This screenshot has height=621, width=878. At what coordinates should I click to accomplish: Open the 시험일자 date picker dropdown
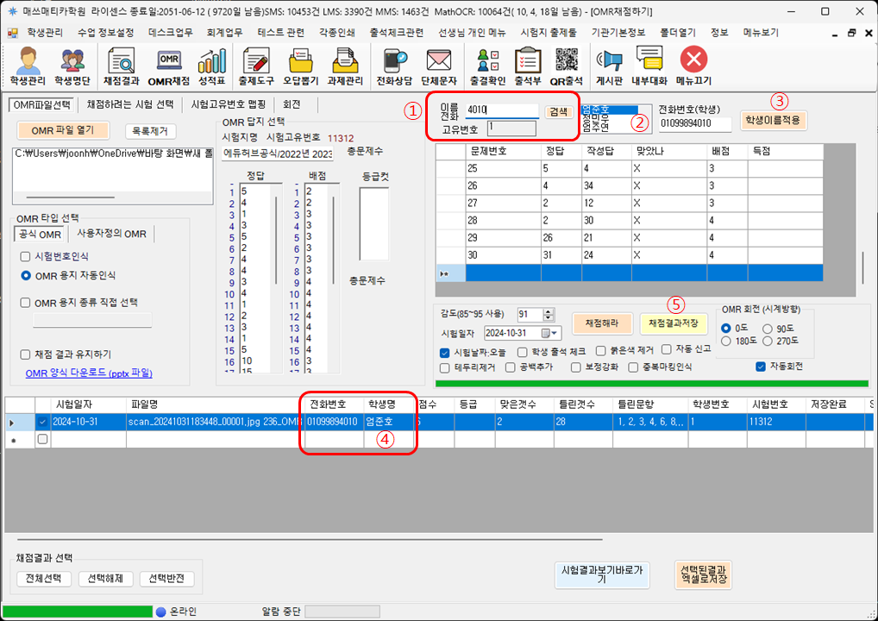click(x=554, y=333)
